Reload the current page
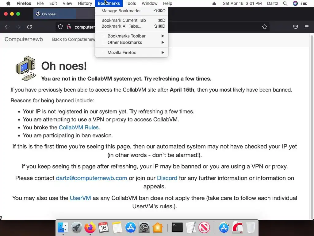Viewport: 314px width, 236px height. point(29,27)
